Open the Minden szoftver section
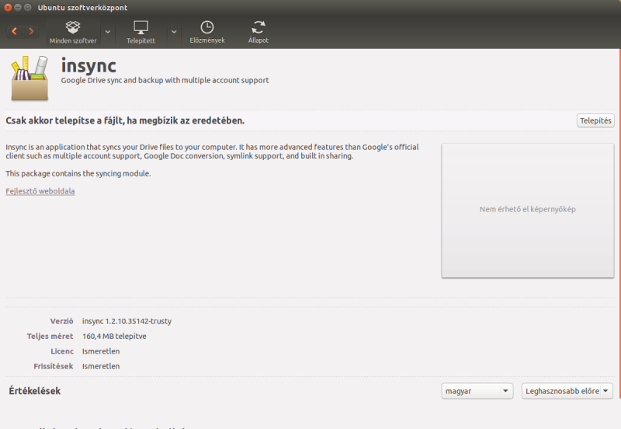Screen dimensions: 621x429 (73, 32)
